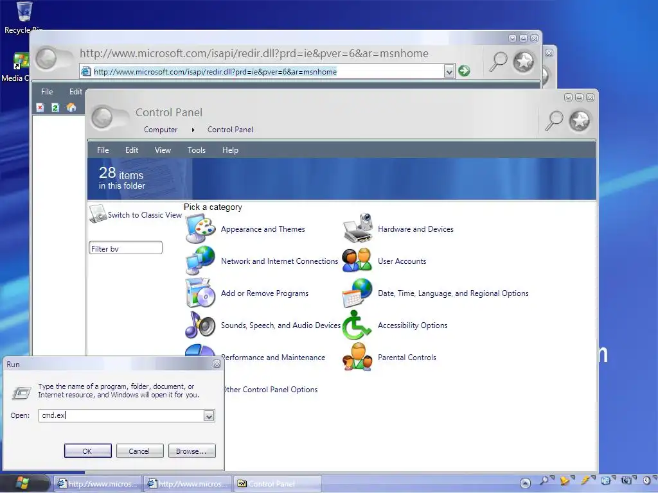The width and height of the screenshot is (658, 493).
Task: Open Control Panel Tools menu
Action: coord(197,150)
